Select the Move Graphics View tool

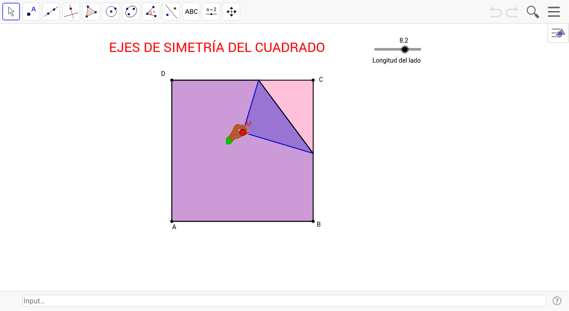pyautogui.click(x=231, y=12)
